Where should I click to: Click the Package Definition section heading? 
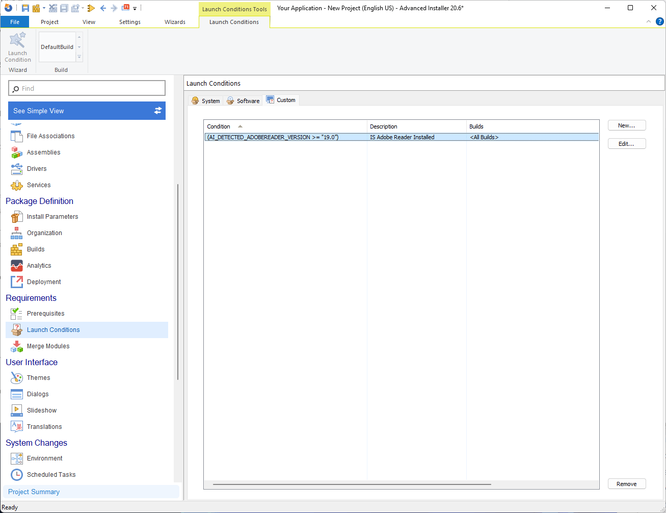39,201
